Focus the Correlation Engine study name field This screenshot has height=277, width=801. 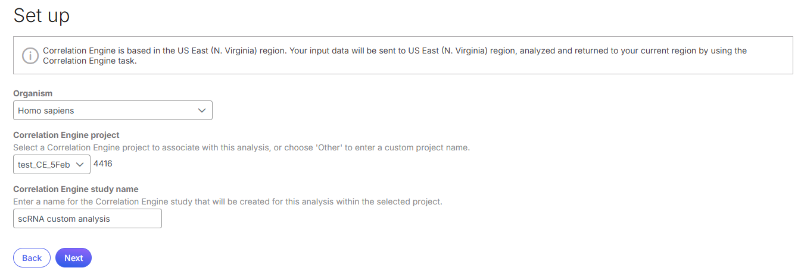[88, 219]
